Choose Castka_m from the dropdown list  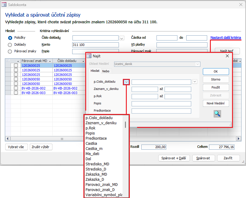click(x=94, y=149)
